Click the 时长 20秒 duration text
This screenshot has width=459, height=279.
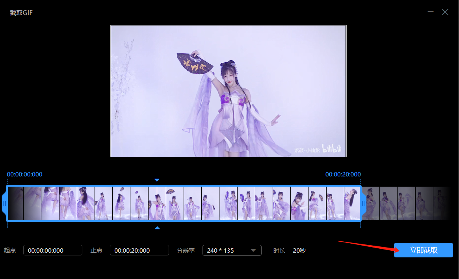click(290, 250)
